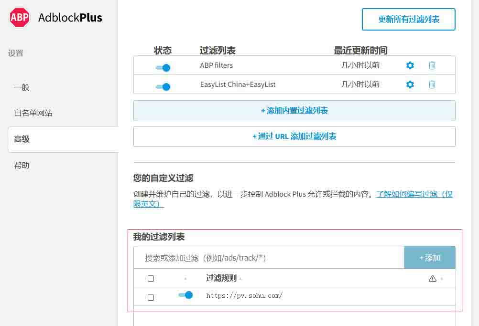Toggle the ABP filters list off
This screenshot has width=479, height=326.
tap(163, 68)
